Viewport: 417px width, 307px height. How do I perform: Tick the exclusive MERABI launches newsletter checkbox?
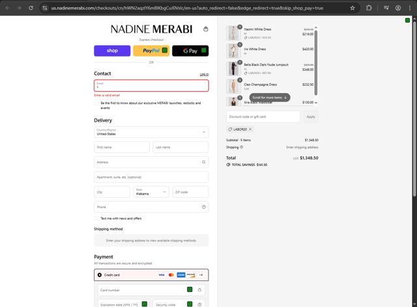click(96, 103)
